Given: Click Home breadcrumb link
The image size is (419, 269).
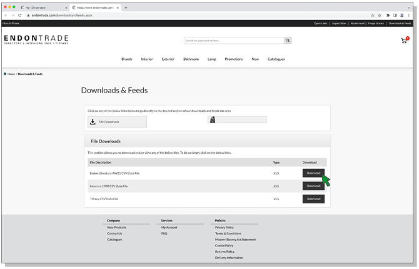Looking at the screenshot, I should 11,74.
